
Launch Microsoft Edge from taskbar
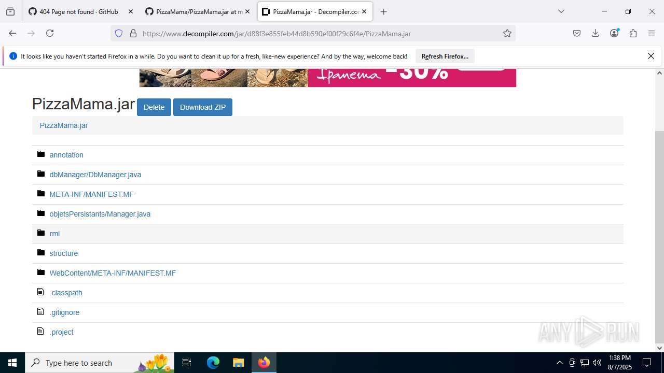(213, 363)
